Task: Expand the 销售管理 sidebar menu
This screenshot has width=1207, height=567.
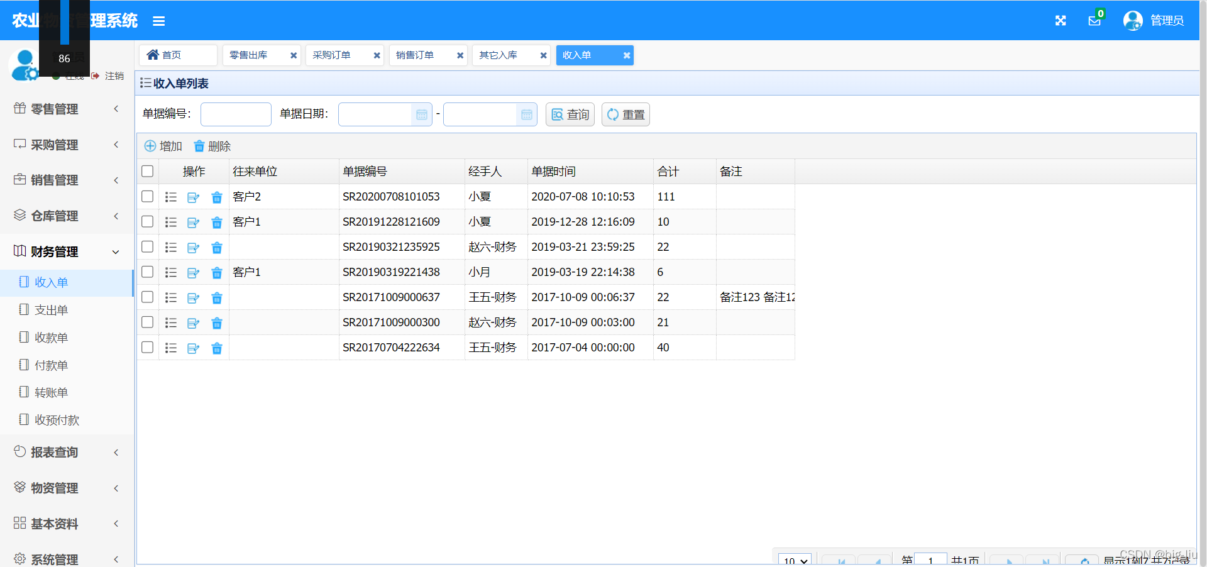Action: pyautogui.click(x=67, y=180)
